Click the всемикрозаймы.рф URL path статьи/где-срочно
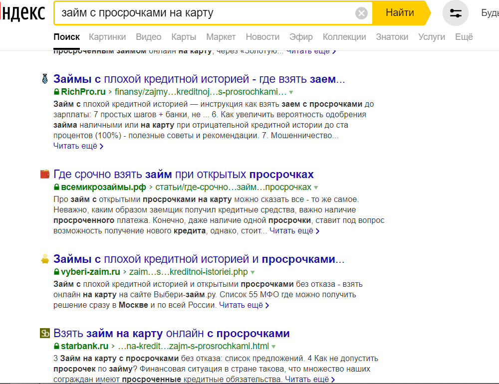Screen dimensions: 499x384 point(233,187)
